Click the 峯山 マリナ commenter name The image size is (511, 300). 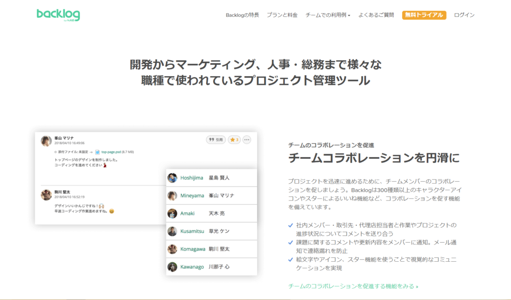coord(64,138)
